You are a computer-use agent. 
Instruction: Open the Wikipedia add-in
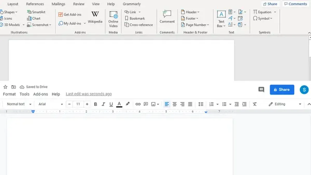(x=95, y=17)
